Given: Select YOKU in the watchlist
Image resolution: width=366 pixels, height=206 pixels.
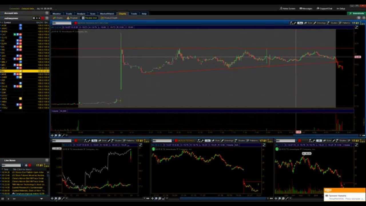Looking at the screenshot, I should click(25, 108).
